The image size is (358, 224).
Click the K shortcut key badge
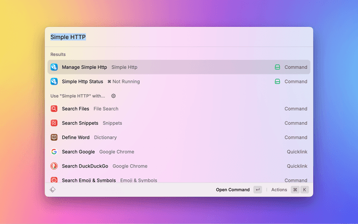(x=305, y=190)
